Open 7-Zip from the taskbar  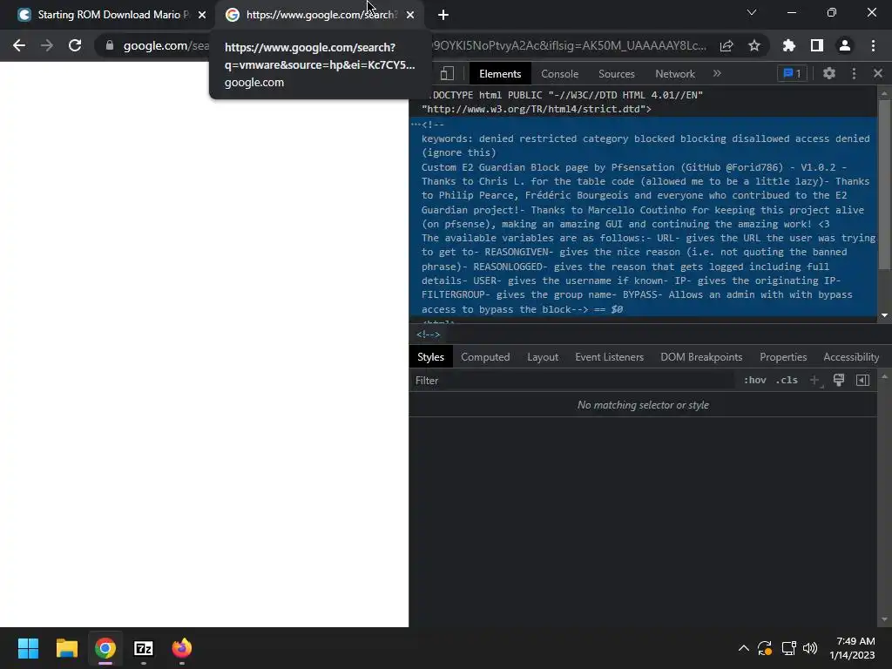[144, 648]
